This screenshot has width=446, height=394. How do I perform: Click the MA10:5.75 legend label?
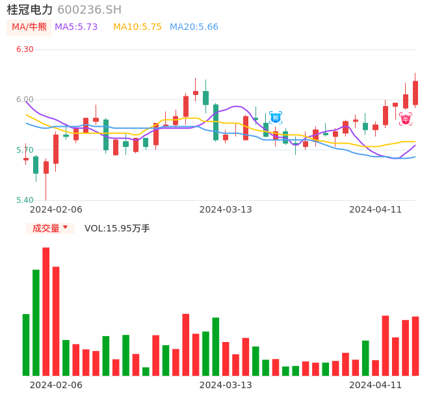(x=137, y=27)
